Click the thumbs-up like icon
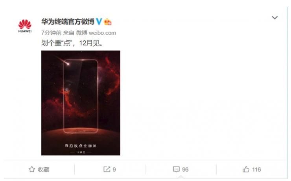 click(x=246, y=169)
